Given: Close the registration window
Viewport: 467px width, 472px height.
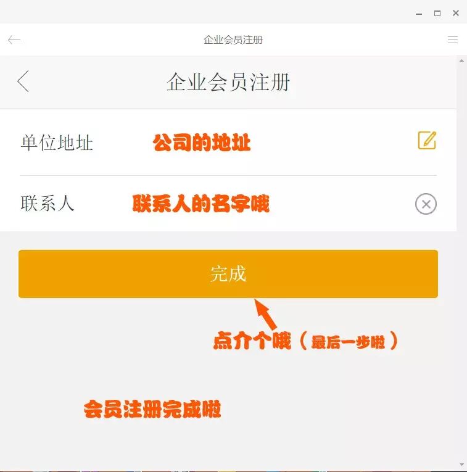Looking at the screenshot, I should click(x=455, y=13).
